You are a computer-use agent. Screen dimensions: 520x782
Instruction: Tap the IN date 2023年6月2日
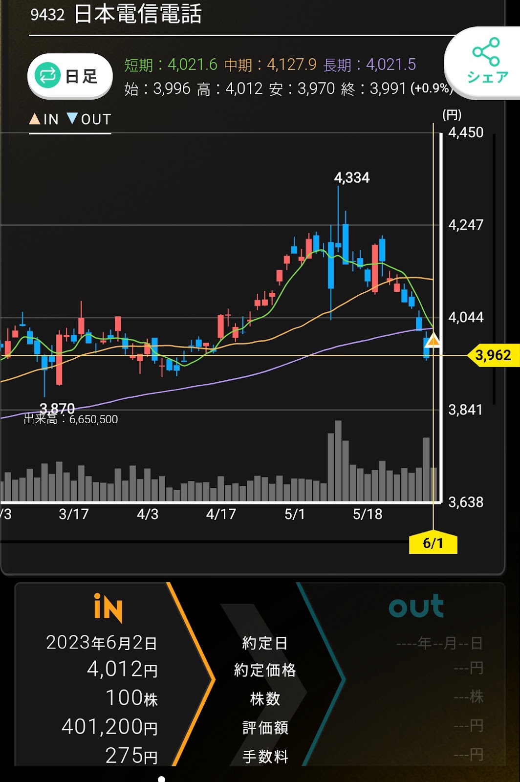click(102, 643)
